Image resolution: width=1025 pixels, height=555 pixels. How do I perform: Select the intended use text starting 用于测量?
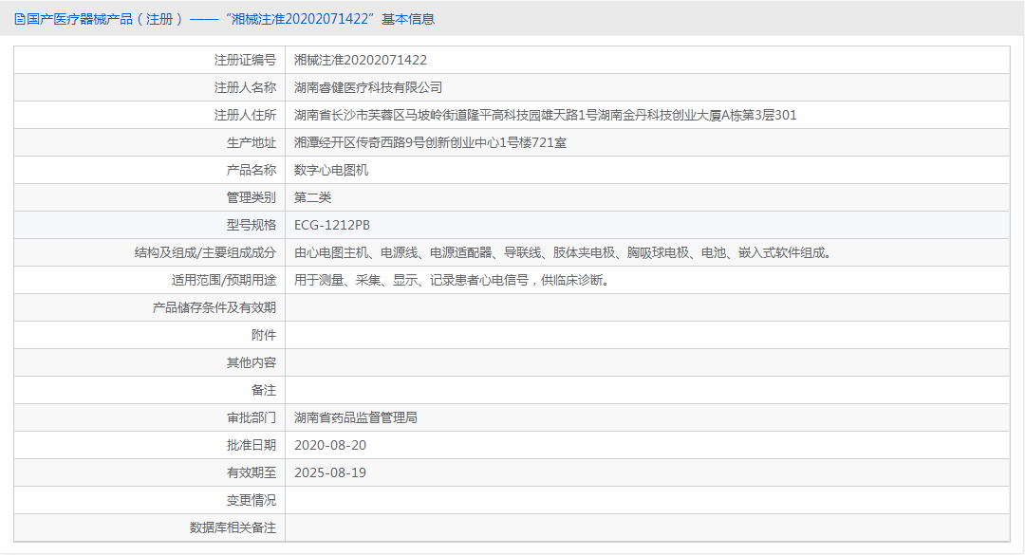(452, 280)
